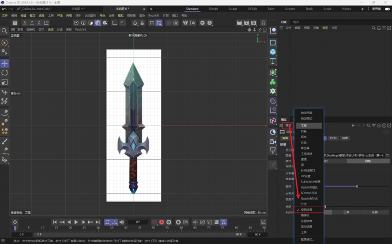Click the transparency slider handle
The height and width of the screenshot is (244, 392).
[x=325, y=207]
